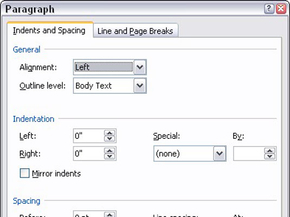
Task: Enable the Mirror indents checkbox
Action: pos(24,173)
